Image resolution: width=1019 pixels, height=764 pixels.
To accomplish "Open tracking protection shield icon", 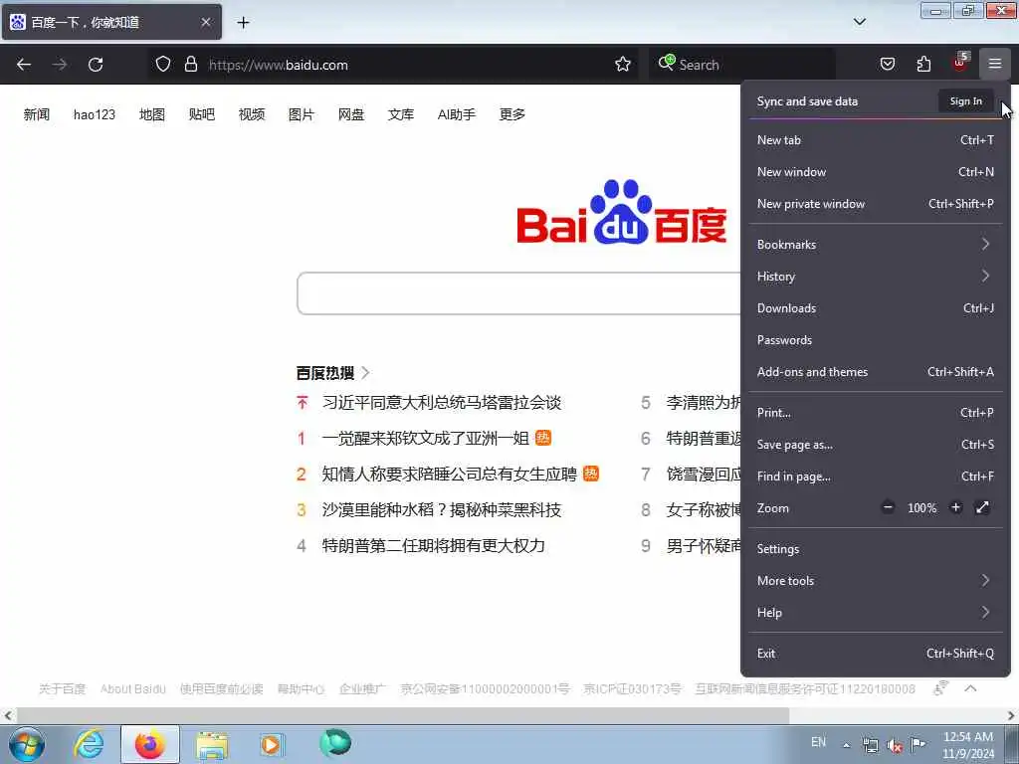I will pos(163,64).
